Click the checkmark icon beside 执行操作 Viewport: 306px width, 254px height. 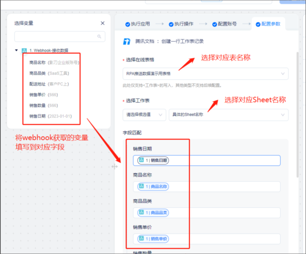pyautogui.click(x=171, y=24)
